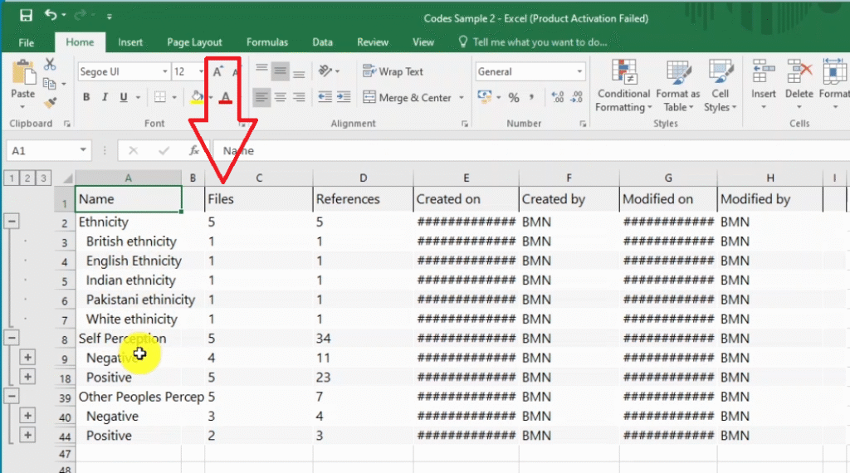The width and height of the screenshot is (850, 473).
Task: Click the Insert Function fx icon
Action: [193, 151]
